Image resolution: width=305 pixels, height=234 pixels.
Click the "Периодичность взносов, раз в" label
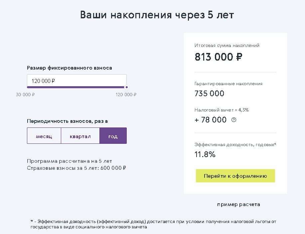tap(67, 121)
